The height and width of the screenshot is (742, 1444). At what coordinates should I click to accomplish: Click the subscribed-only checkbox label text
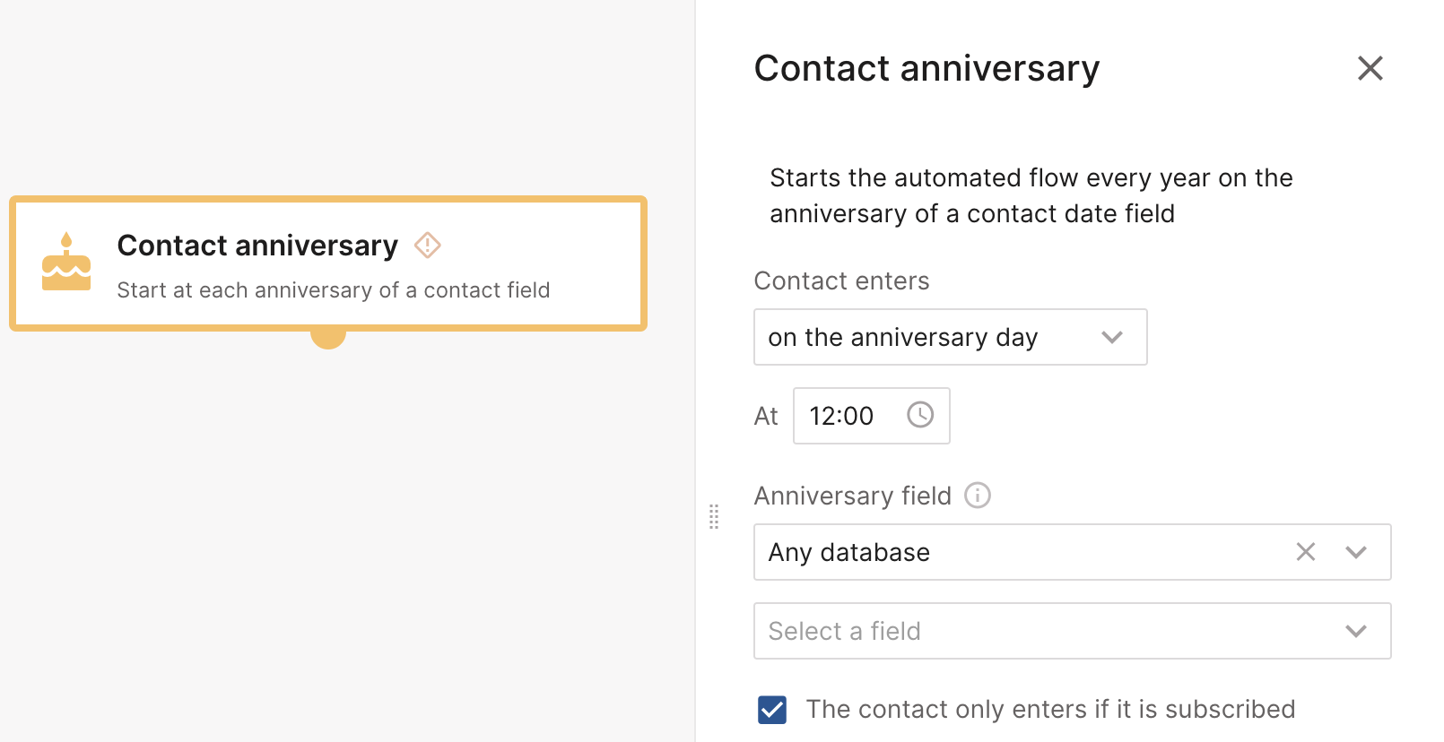coord(1050,710)
